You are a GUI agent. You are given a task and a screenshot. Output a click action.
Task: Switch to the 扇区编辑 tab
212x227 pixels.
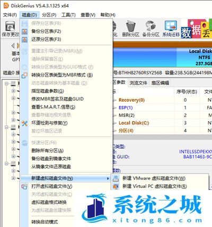tap(160, 83)
